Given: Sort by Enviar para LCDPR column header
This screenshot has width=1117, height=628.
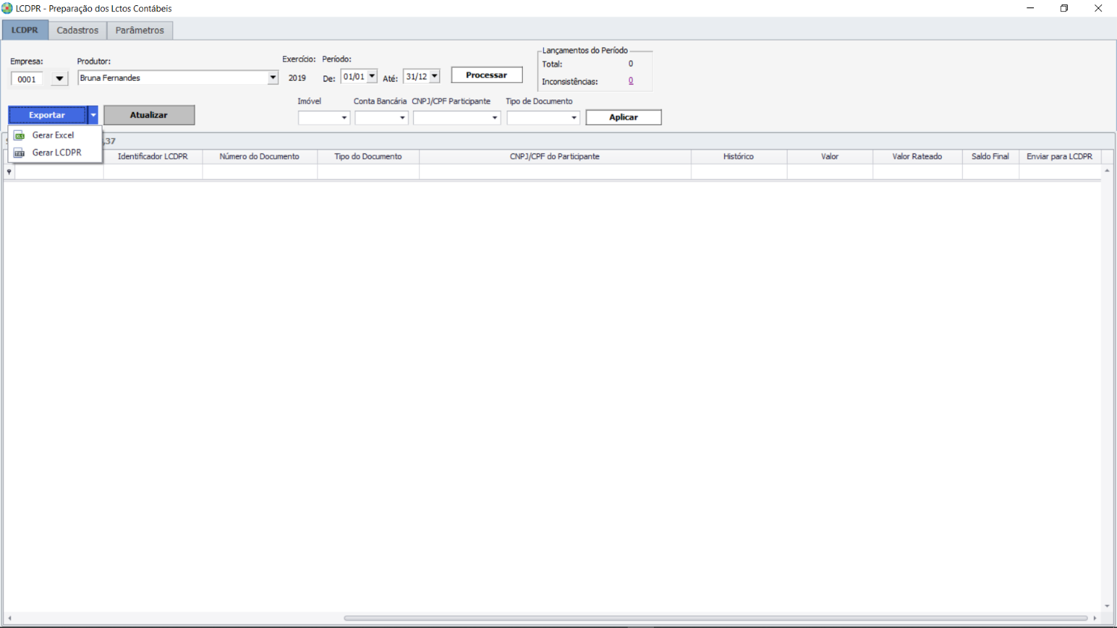Looking at the screenshot, I should 1059,157.
